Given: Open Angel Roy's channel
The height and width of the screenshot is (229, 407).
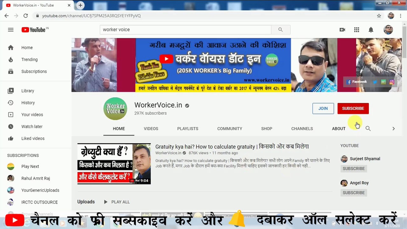Looking at the screenshot, I should pos(359,183).
